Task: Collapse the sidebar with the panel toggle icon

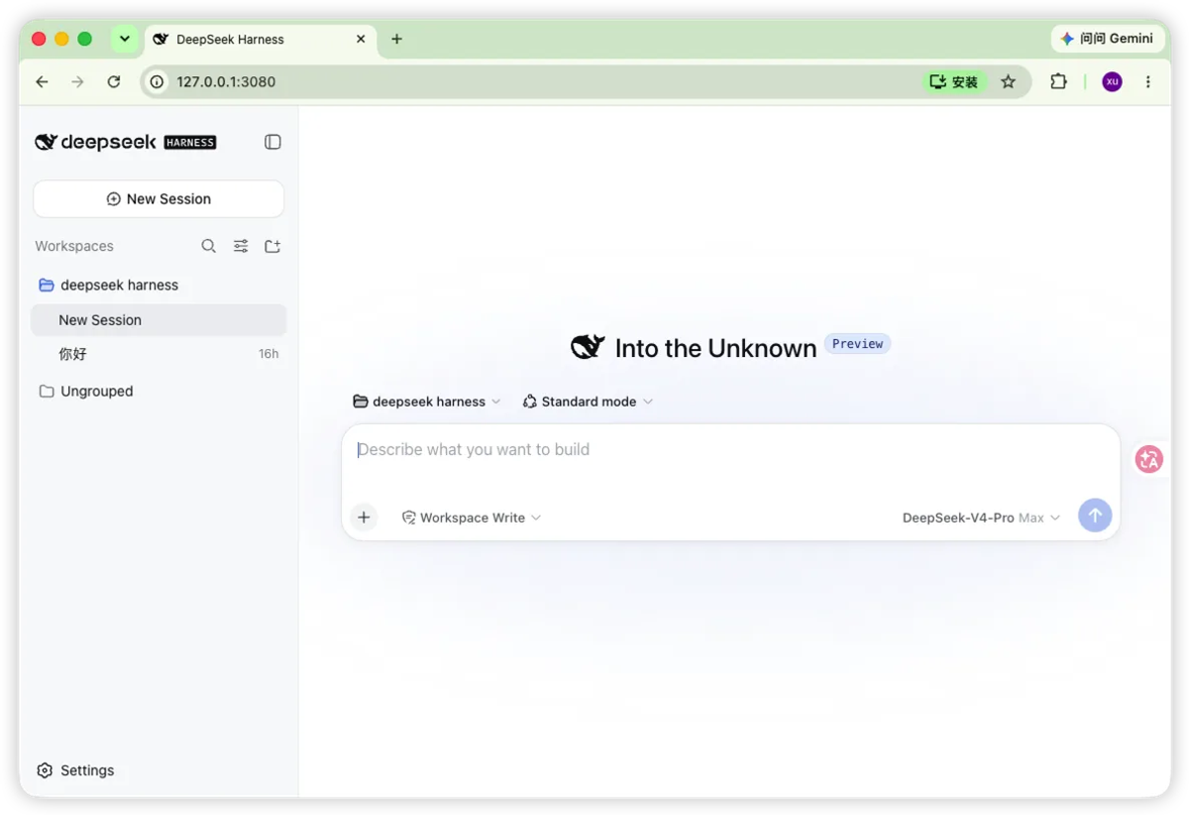Action: [x=272, y=142]
